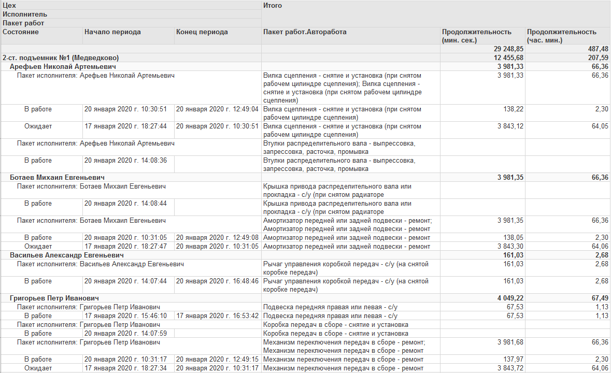Click Васильев bold total 161,03
Viewport: 611px width, 373px height.
coord(513,255)
